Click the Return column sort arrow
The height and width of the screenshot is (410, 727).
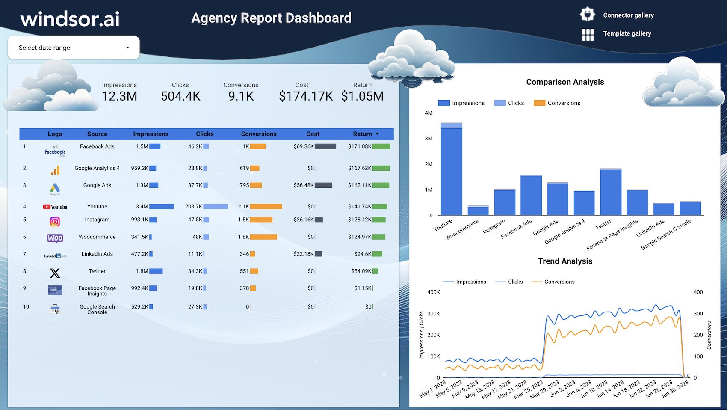[x=377, y=134]
